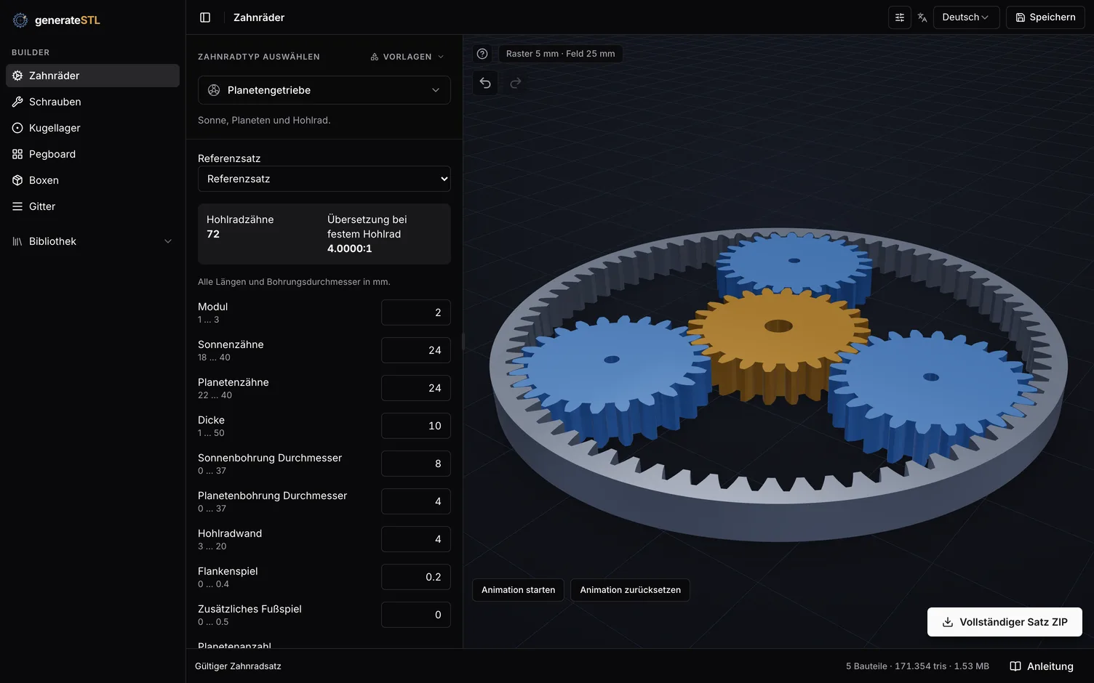Open the view settings sliders icon
1094x683 pixels.
pyautogui.click(x=900, y=17)
